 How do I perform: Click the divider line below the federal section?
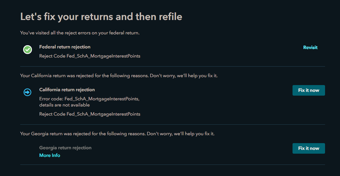point(173,66)
